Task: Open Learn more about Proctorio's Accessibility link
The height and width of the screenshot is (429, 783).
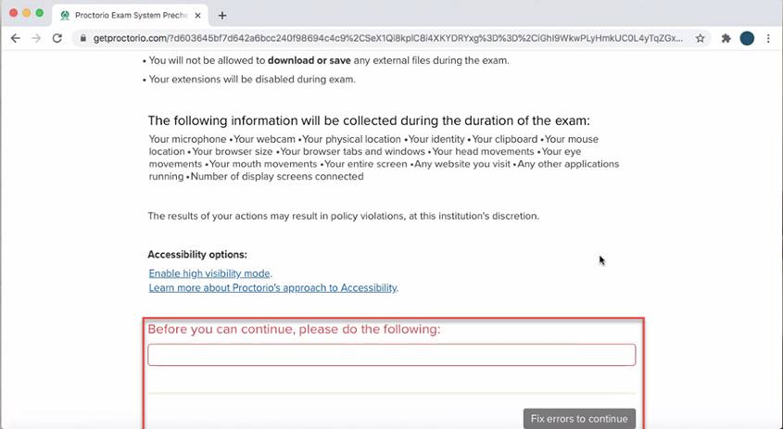Action: coord(272,288)
